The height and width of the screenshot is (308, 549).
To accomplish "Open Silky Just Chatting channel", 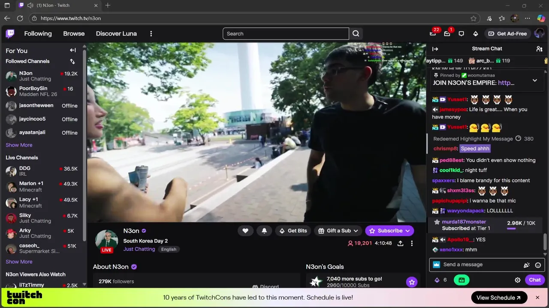I will [x=42, y=218].
